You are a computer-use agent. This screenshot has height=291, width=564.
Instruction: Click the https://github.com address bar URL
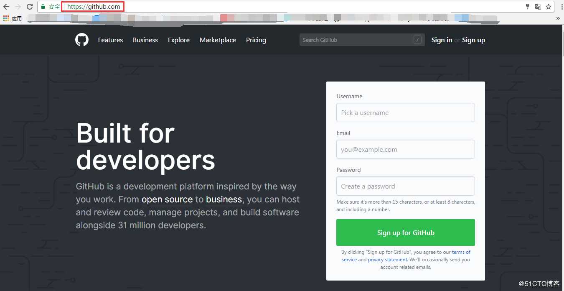[x=94, y=7]
